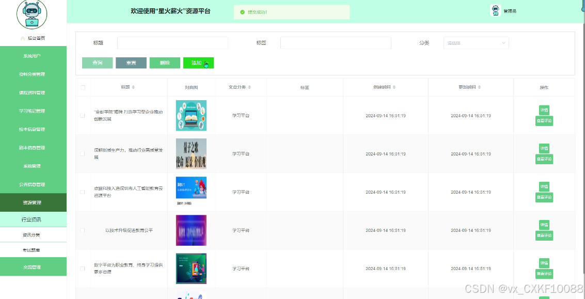Click the 操作 column header

coord(544,87)
